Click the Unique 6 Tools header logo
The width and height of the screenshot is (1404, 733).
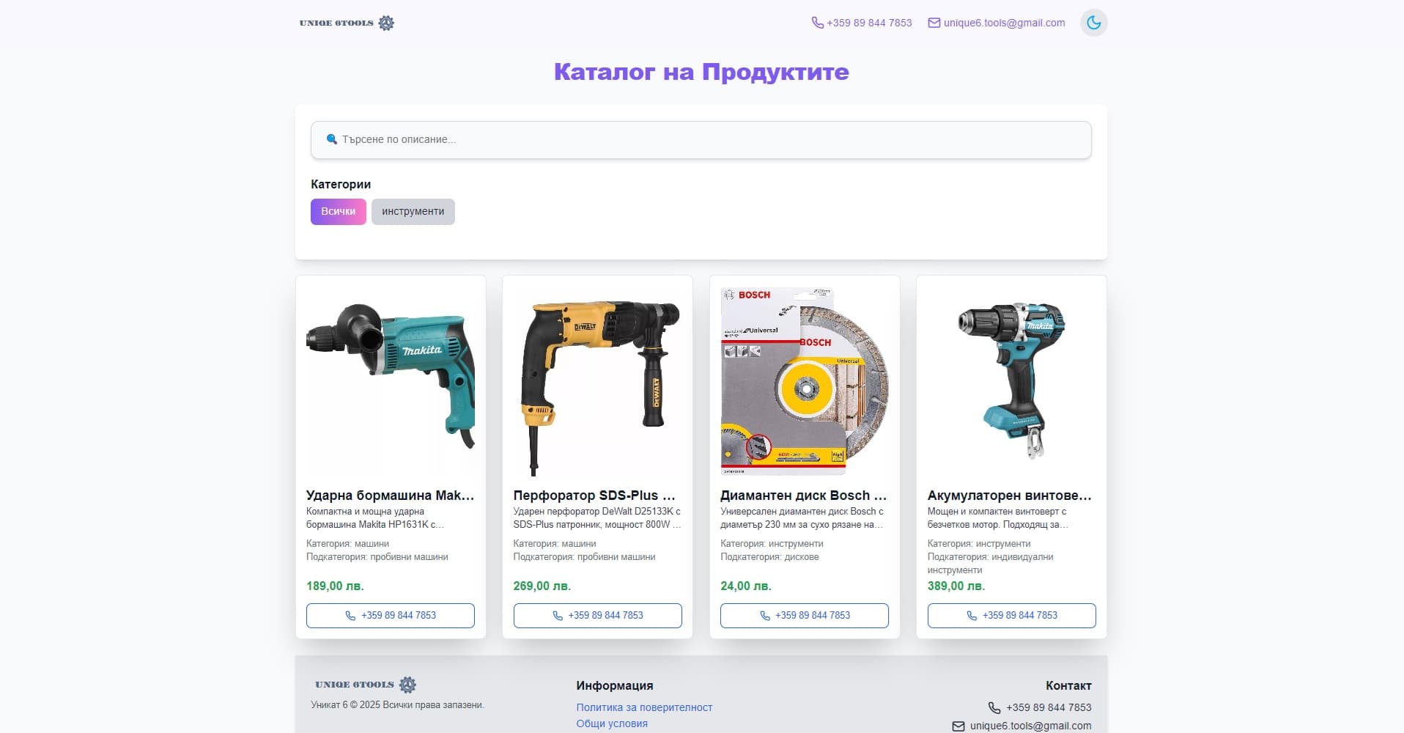(347, 23)
